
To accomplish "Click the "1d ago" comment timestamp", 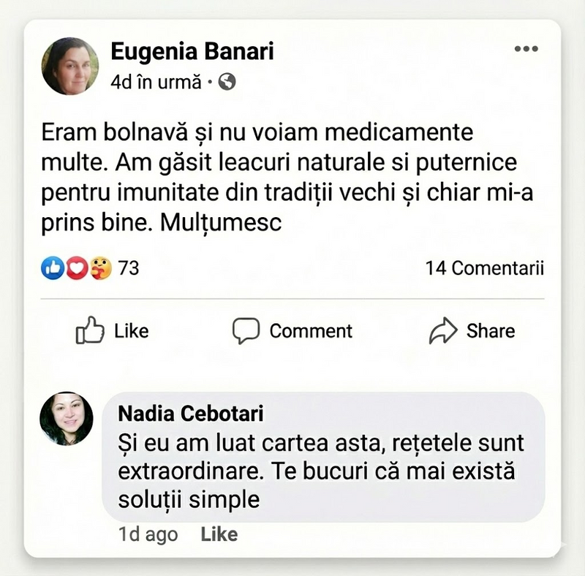I will click(x=148, y=534).
